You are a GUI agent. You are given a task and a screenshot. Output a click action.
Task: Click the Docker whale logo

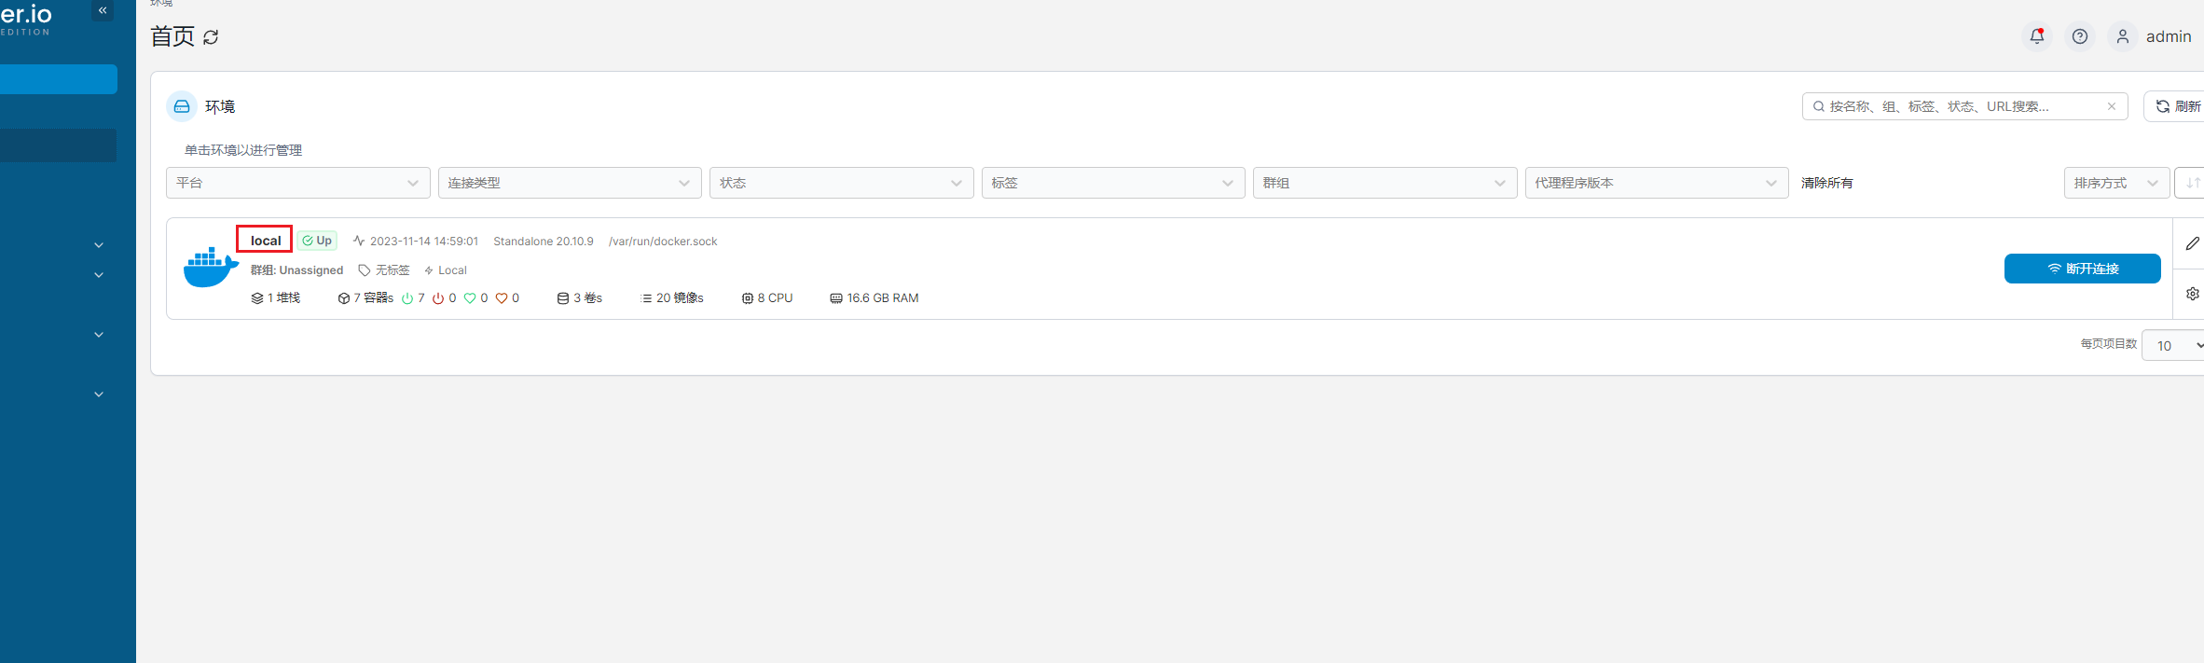click(x=211, y=268)
